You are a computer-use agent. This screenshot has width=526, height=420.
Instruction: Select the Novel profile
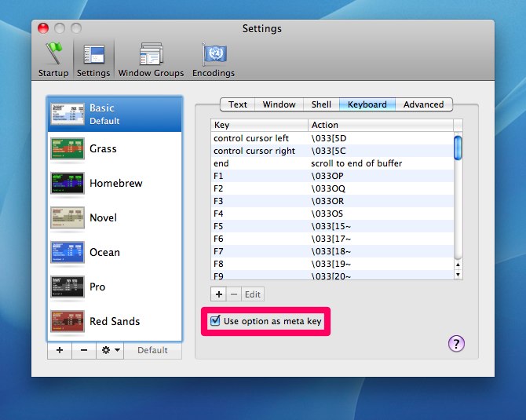(115, 218)
